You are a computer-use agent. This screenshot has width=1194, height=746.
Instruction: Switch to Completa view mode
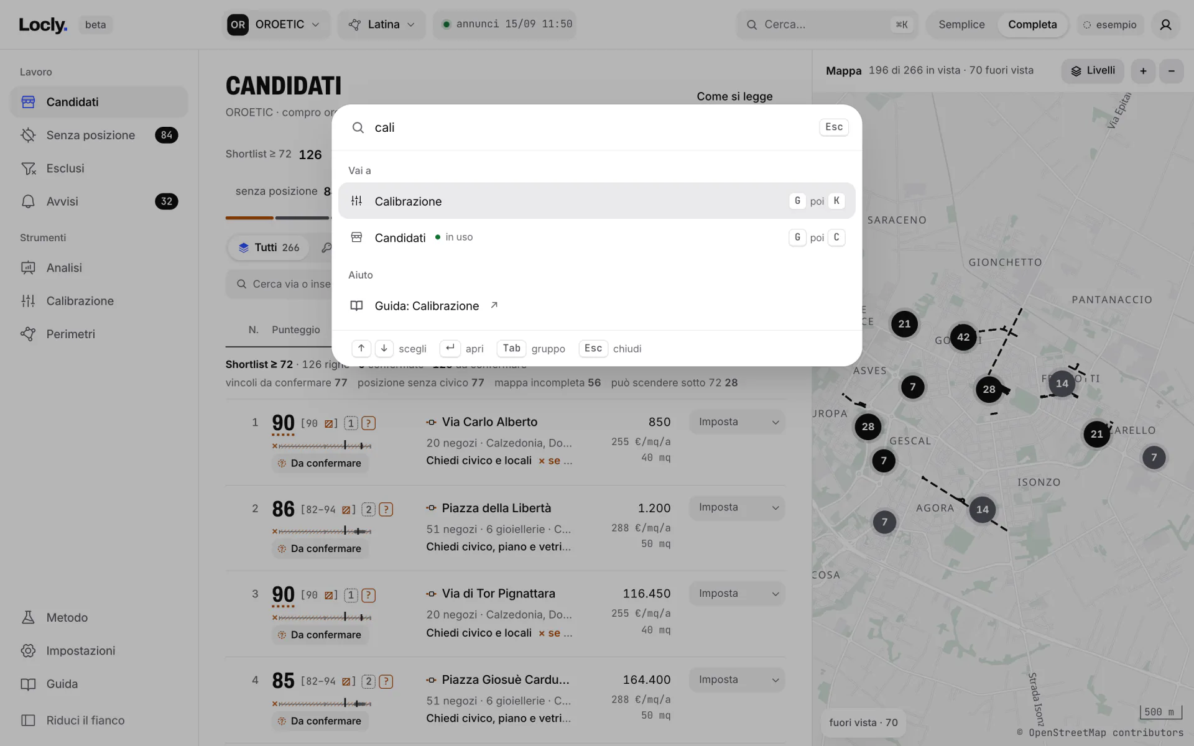pos(1032,25)
